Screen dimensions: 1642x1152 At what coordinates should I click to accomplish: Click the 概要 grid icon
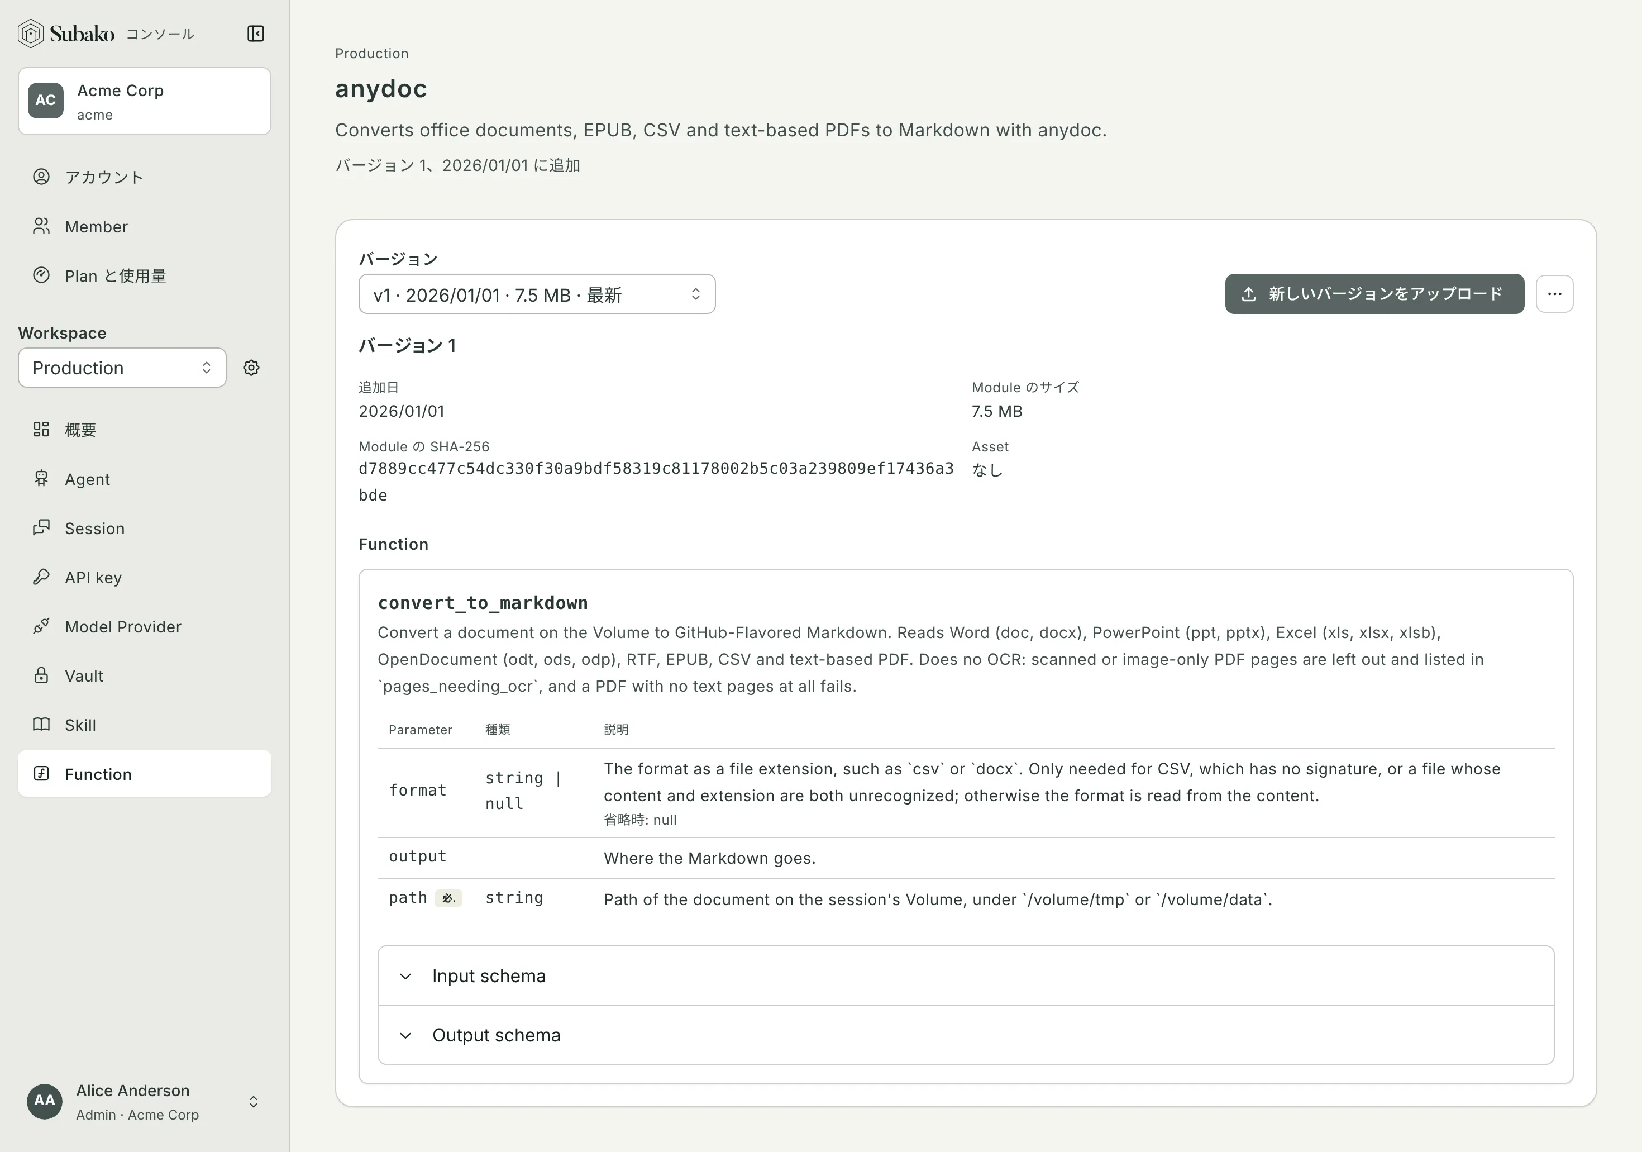coord(41,429)
